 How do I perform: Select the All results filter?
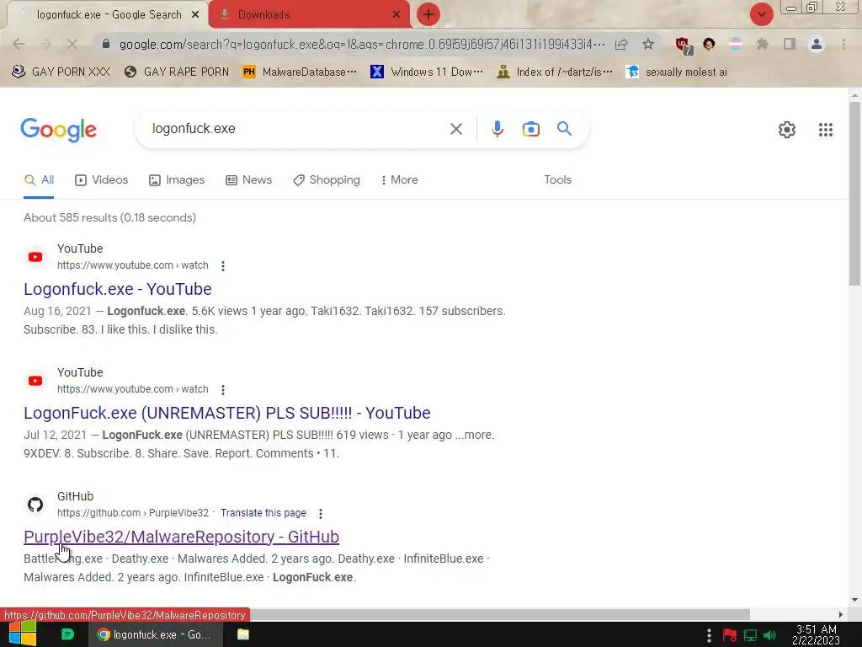tap(39, 180)
